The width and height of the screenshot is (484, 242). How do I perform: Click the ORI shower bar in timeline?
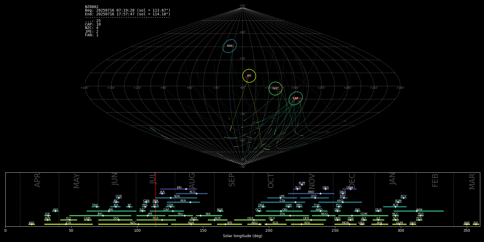pos(284,211)
